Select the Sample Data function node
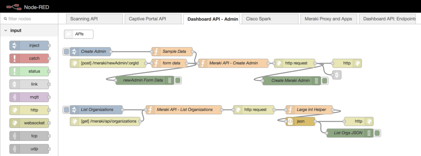This screenshot has height=156, width=421. pyautogui.click(x=172, y=51)
